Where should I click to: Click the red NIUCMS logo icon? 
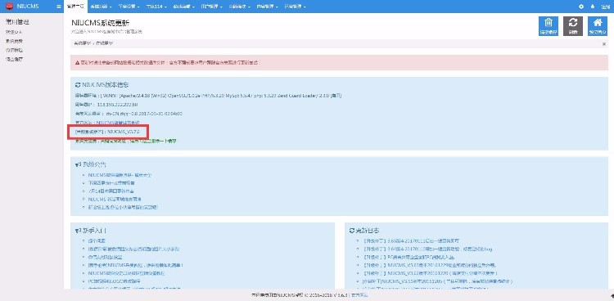click(x=9, y=7)
